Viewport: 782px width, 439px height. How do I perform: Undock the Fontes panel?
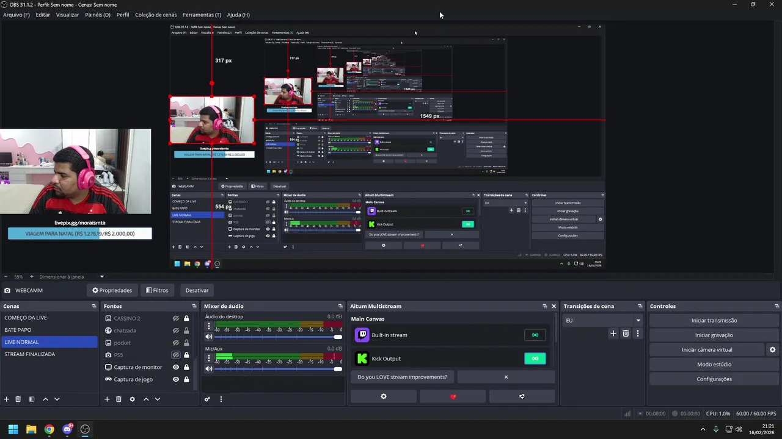pos(194,306)
